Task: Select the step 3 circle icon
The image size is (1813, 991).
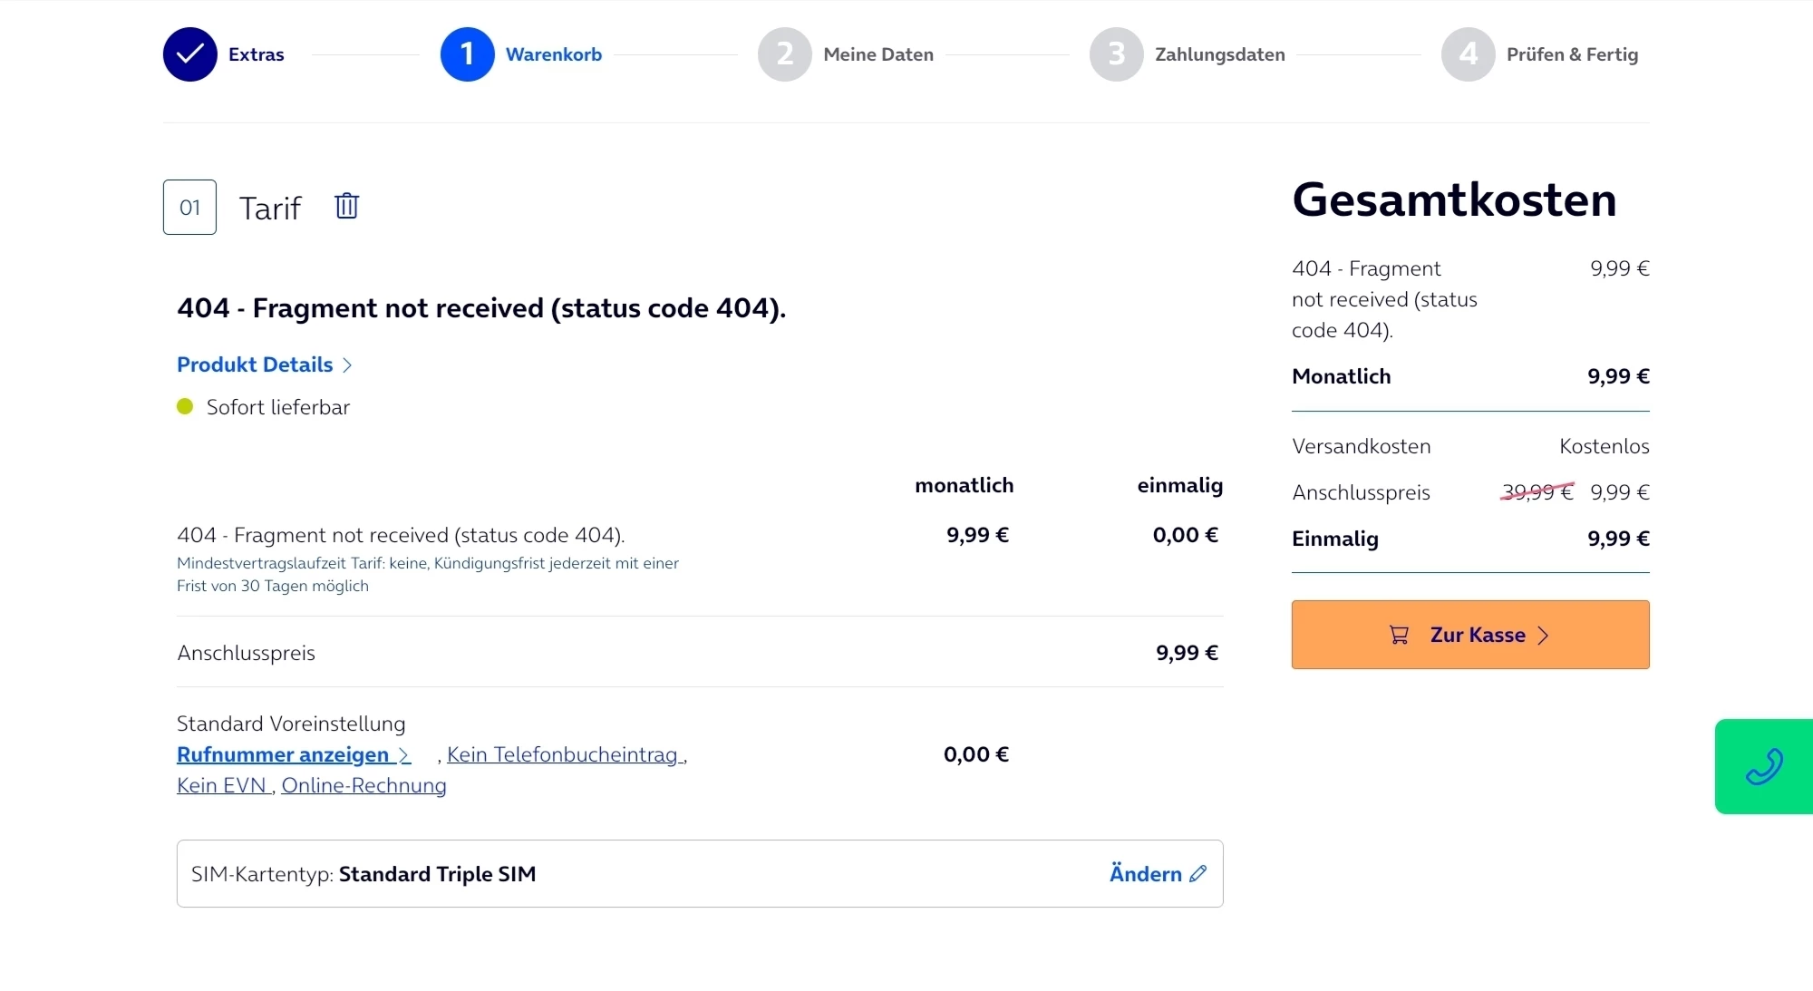Action: [1117, 54]
